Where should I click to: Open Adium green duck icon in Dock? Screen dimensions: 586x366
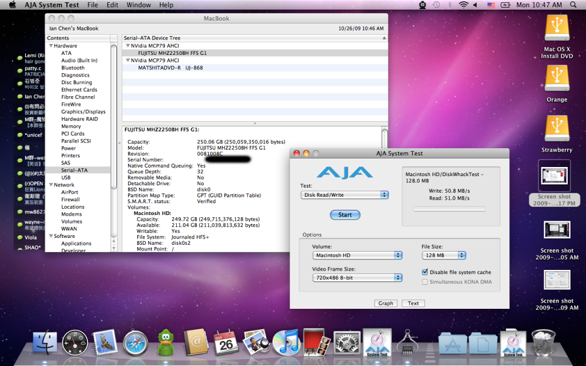pyautogui.click(x=165, y=342)
